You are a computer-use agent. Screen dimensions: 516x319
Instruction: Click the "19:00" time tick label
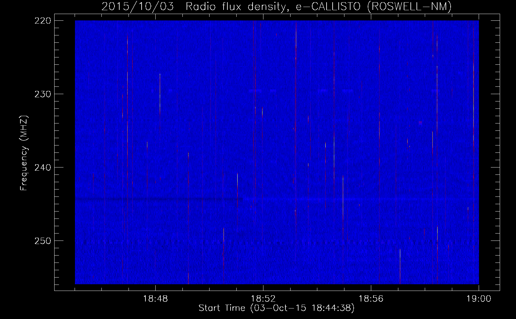[x=479, y=299]
